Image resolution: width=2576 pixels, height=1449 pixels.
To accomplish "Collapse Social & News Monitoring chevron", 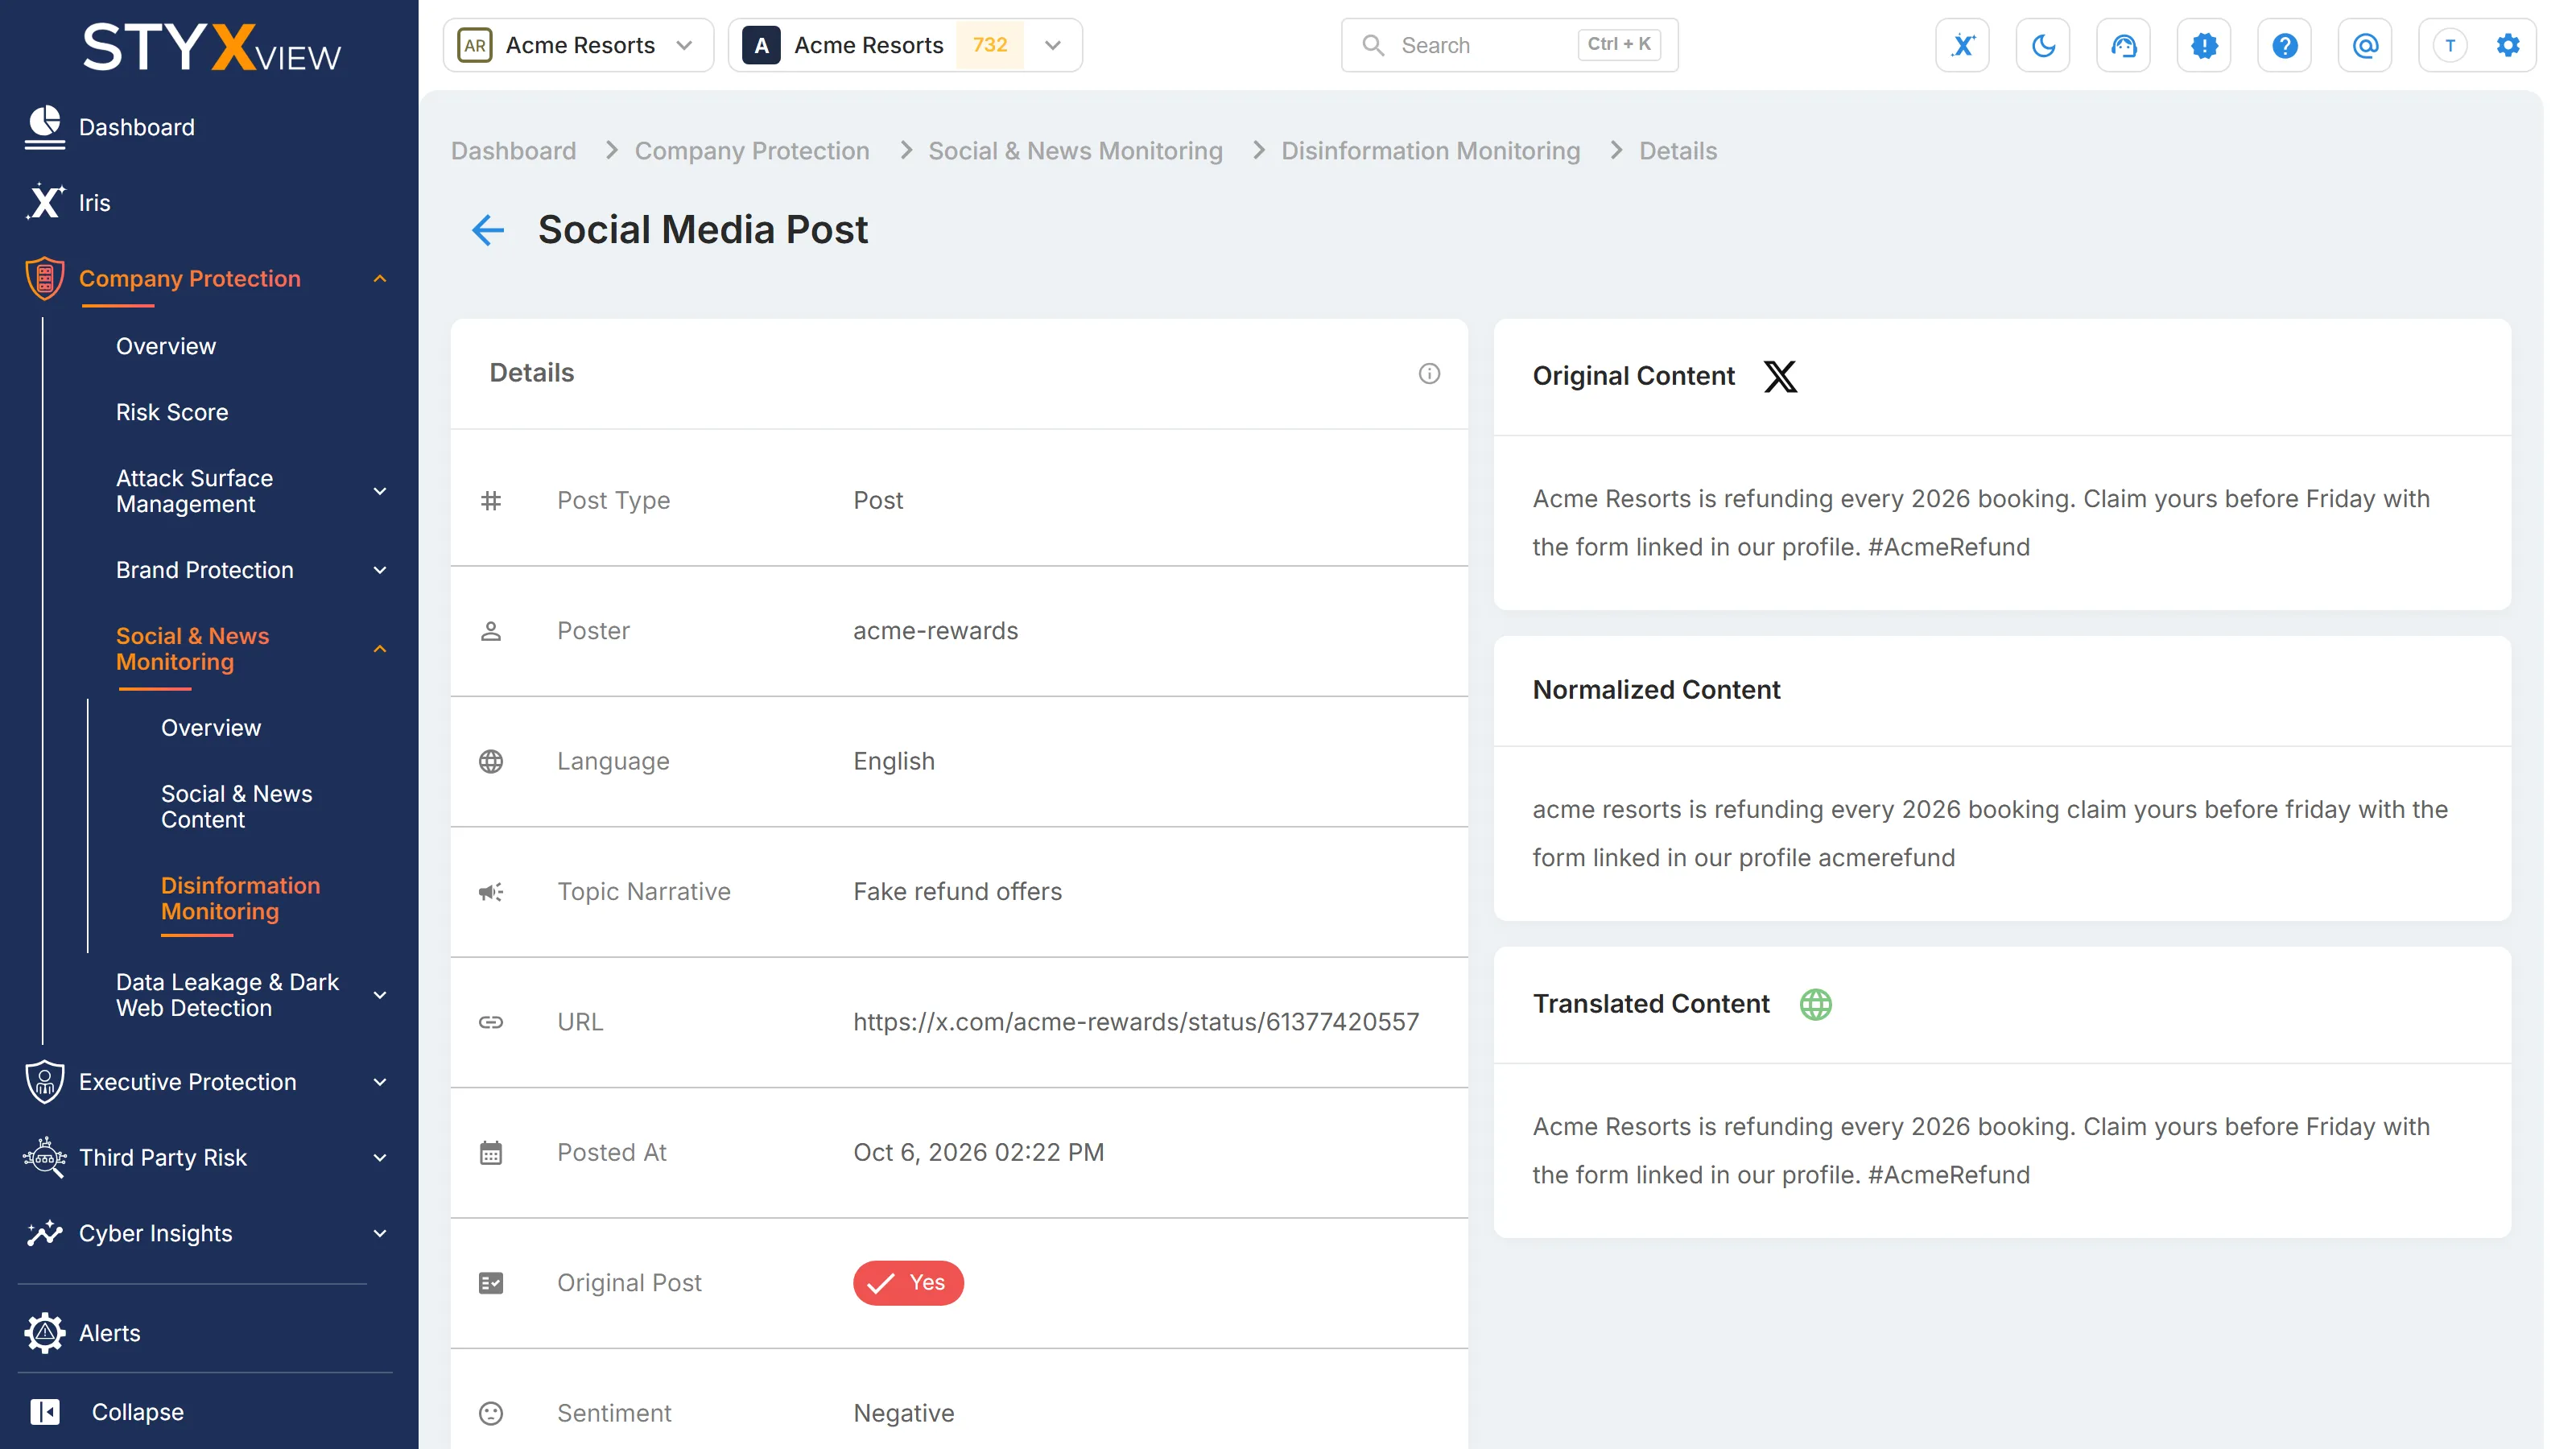I will 380,649.
